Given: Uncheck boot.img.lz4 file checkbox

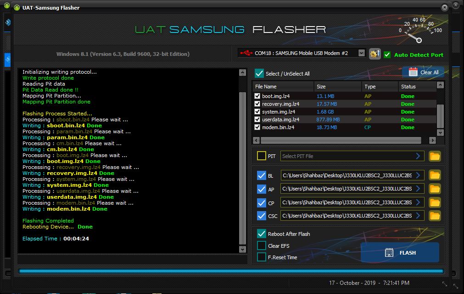Looking at the screenshot, I should (257, 96).
